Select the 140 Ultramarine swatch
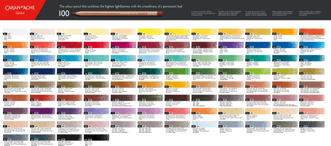Screen dimensions: 331x146 258,45
